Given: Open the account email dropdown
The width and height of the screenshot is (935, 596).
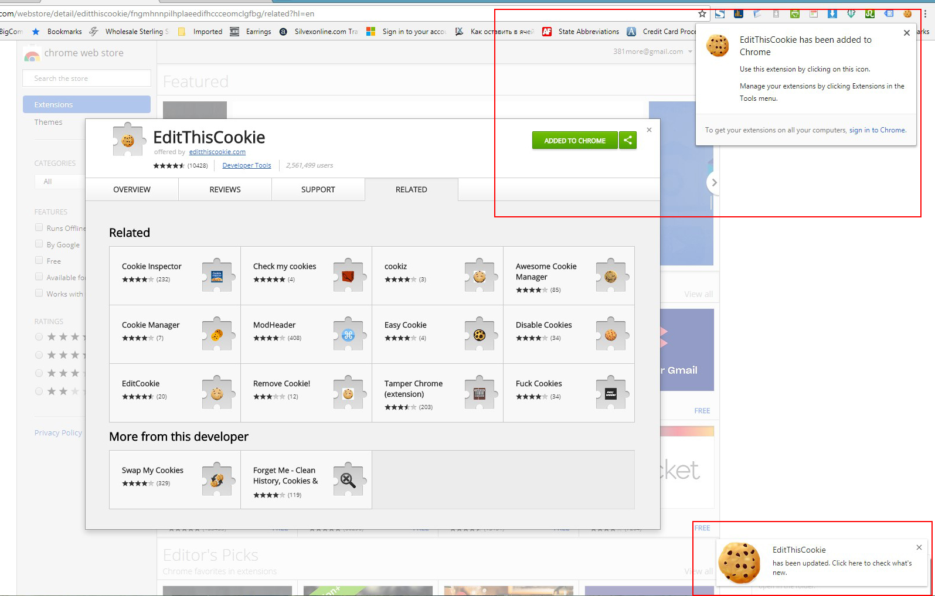Looking at the screenshot, I should (x=652, y=52).
